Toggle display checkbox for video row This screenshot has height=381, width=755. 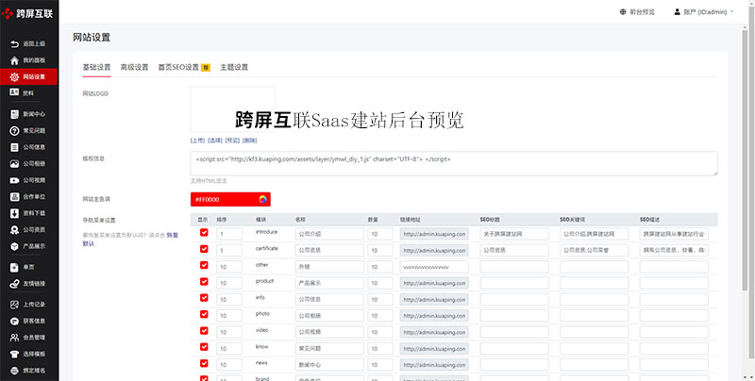tap(204, 330)
